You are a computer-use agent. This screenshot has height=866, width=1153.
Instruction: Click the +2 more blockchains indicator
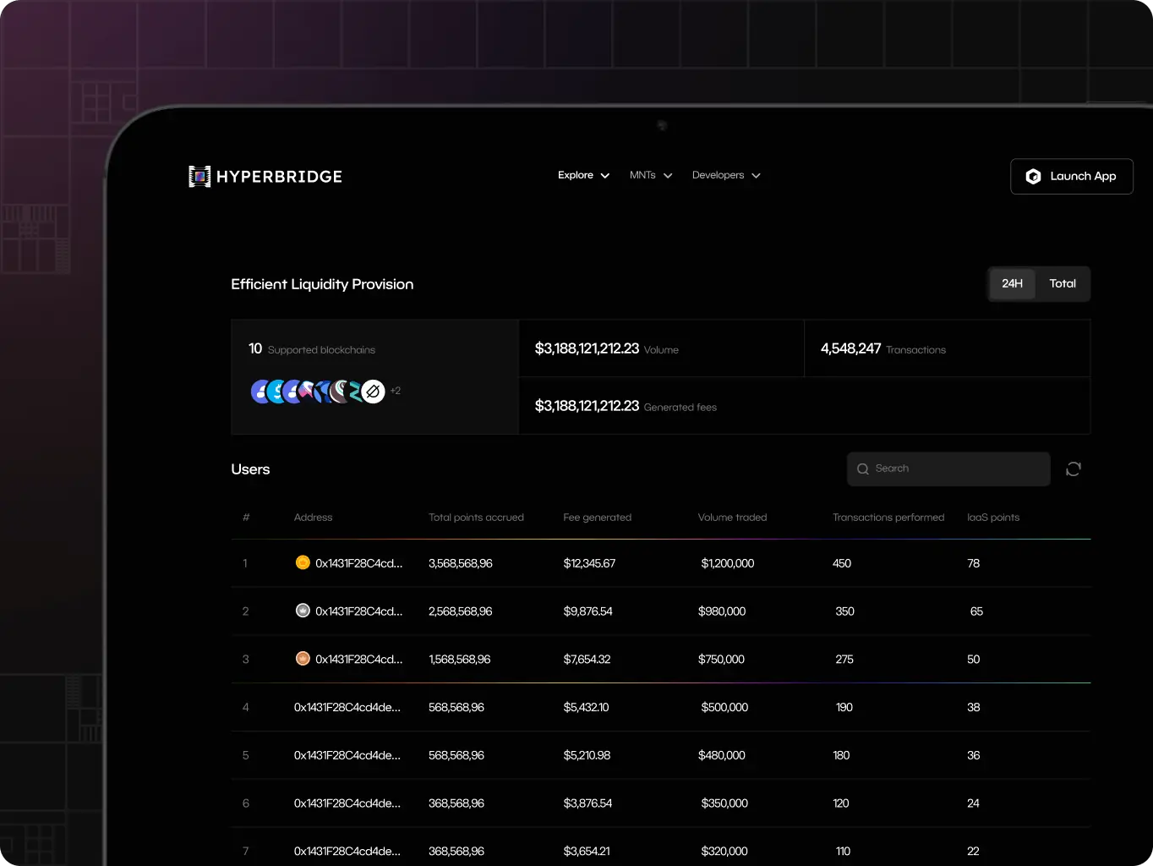tap(396, 391)
